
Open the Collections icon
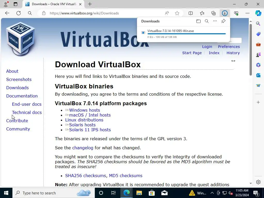click(x=213, y=13)
